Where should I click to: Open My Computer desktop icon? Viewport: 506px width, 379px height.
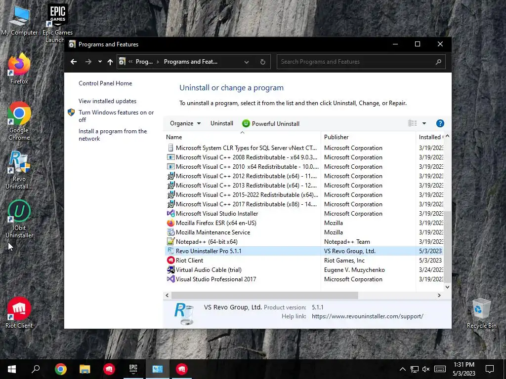19,20
